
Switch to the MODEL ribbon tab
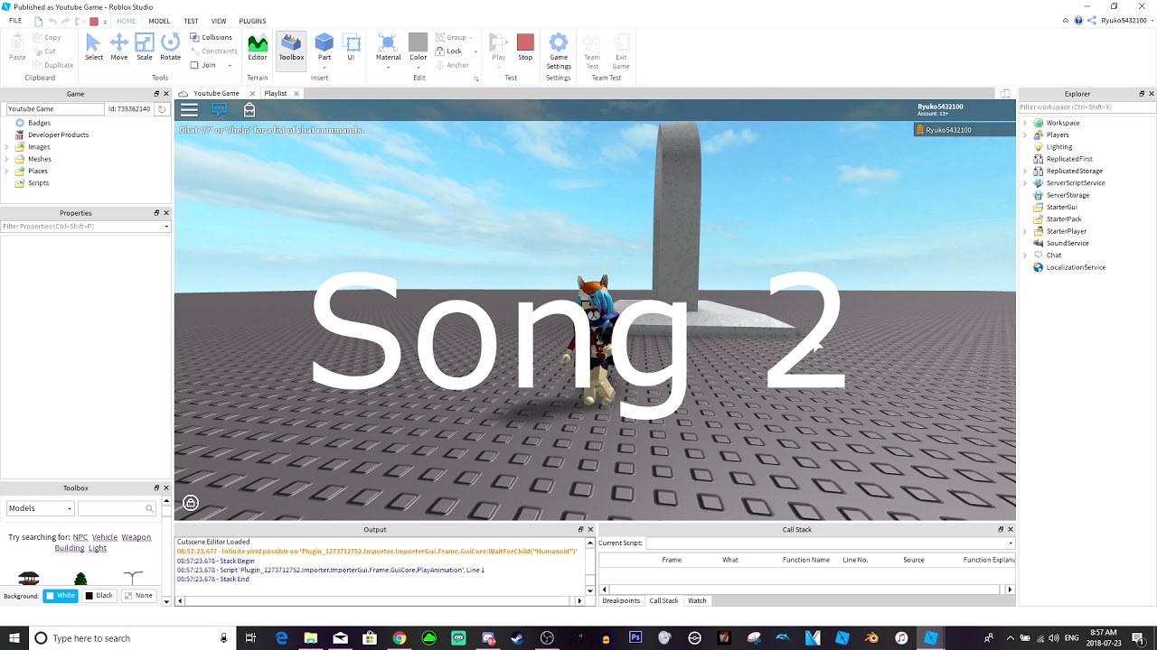tap(159, 21)
